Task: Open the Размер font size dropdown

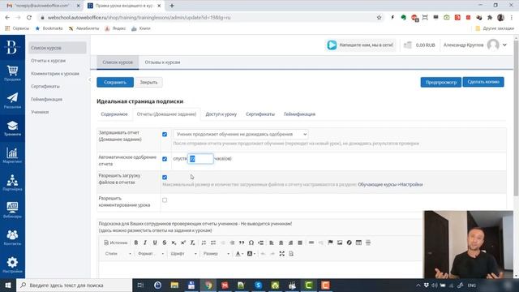Action: (x=217, y=254)
